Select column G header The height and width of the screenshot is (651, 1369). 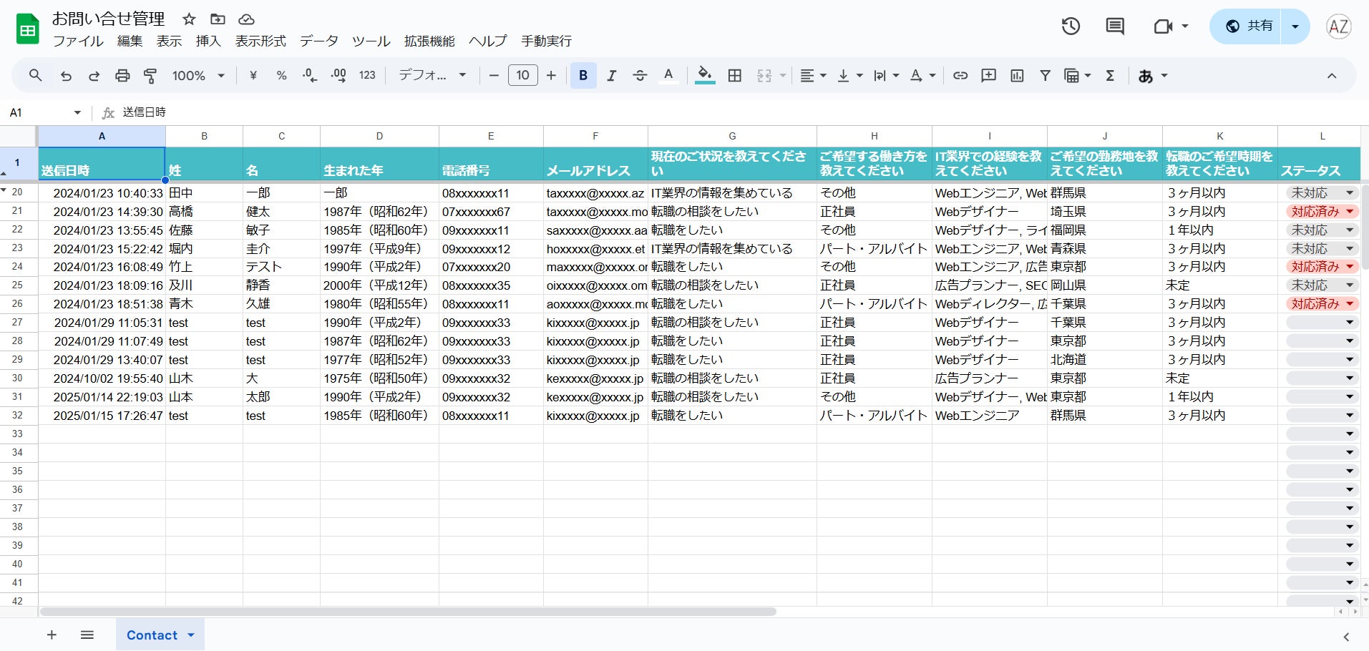coord(732,136)
